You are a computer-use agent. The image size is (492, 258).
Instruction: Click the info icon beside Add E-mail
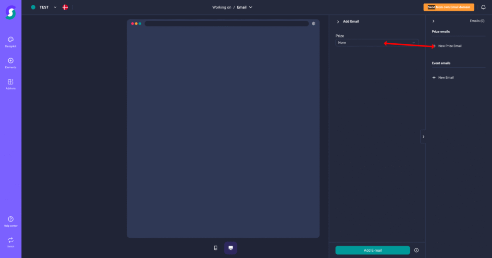[417, 250]
